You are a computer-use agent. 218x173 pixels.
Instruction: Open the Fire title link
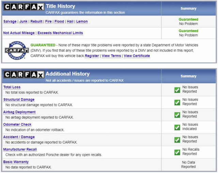tap(48, 21)
